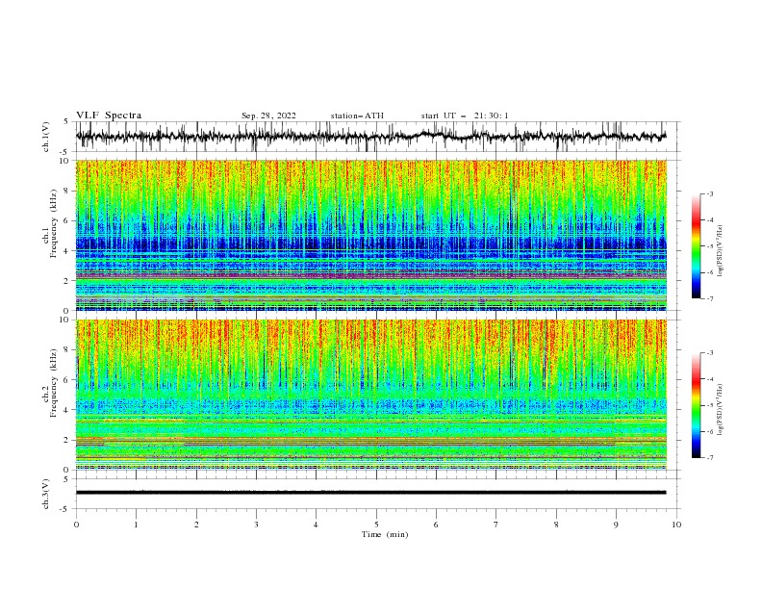
Task: Click the "2" tick on the time axis
Action: point(196,525)
